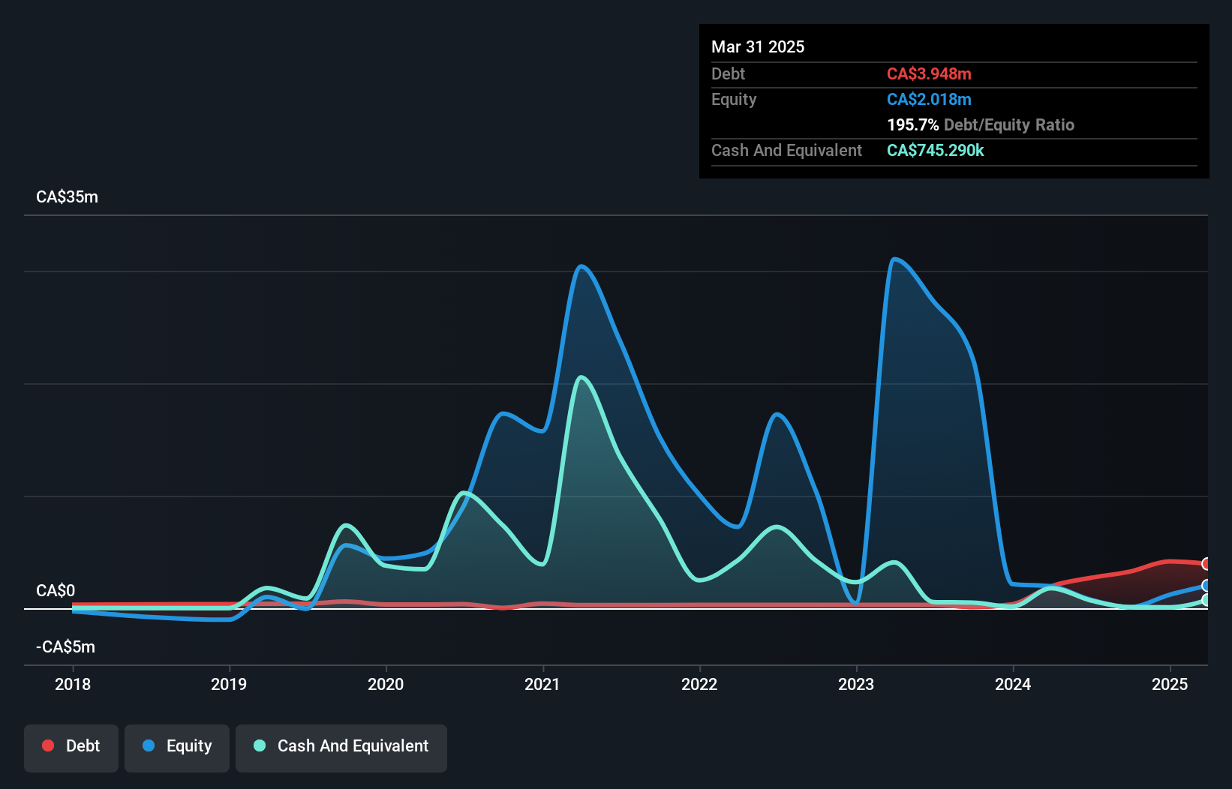Click the CA$0 baseline on the chart
The image size is (1232, 789).
55,591
